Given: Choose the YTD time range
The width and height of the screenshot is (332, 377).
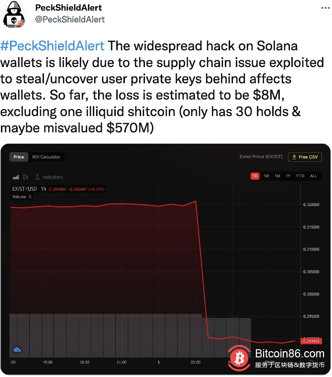Looking at the screenshot, I should (x=300, y=176).
